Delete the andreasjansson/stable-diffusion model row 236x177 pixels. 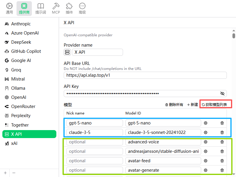pos(222,151)
